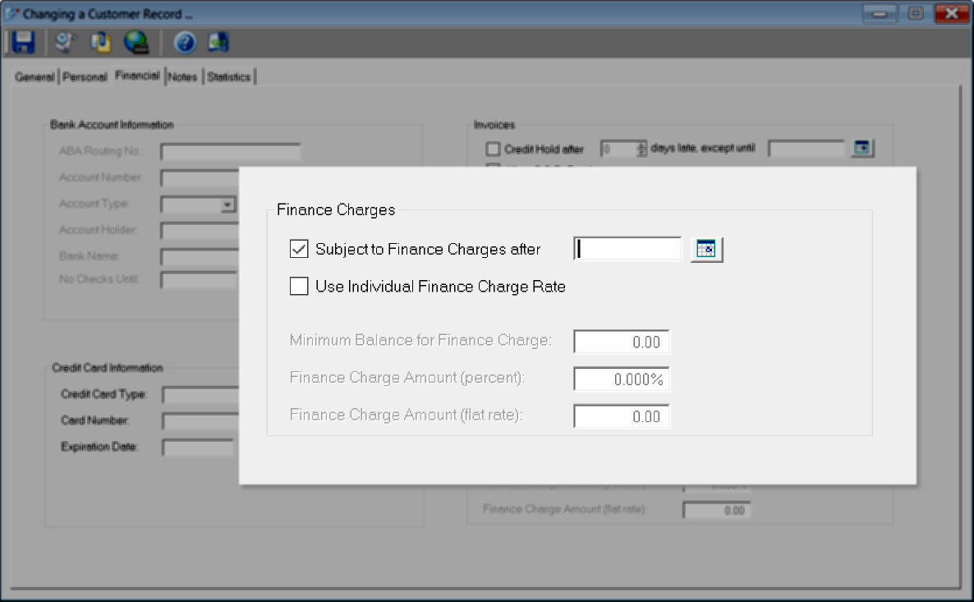Click the Minimum Balance for Finance Charge field
974x602 pixels.
click(621, 342)
